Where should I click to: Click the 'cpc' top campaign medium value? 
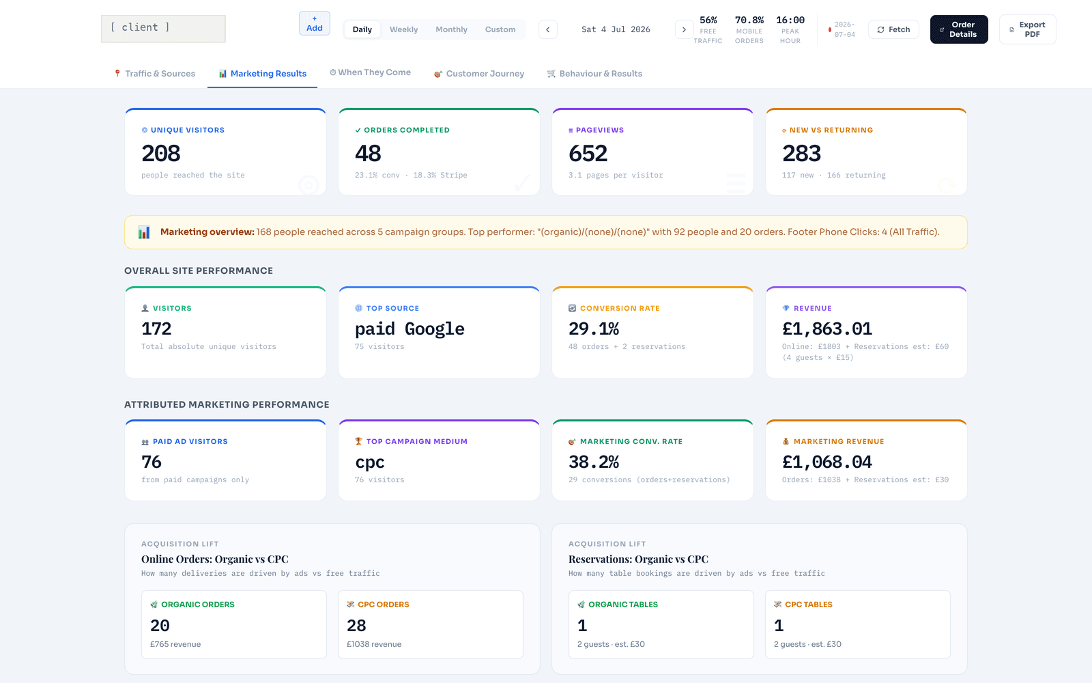tap(370, 463)
